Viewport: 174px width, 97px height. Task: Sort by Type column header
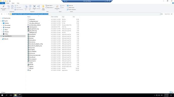[63, 17]
